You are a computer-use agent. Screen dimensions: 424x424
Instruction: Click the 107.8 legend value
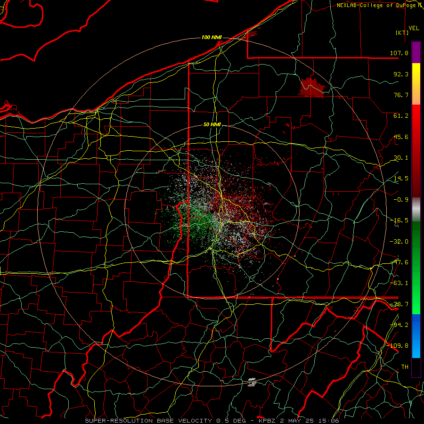coord(399,53)
